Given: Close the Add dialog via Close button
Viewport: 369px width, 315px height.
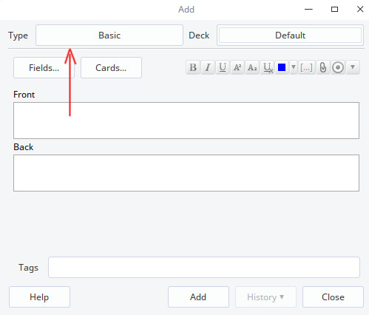Looking at the screenshot, I should [333, 297].
